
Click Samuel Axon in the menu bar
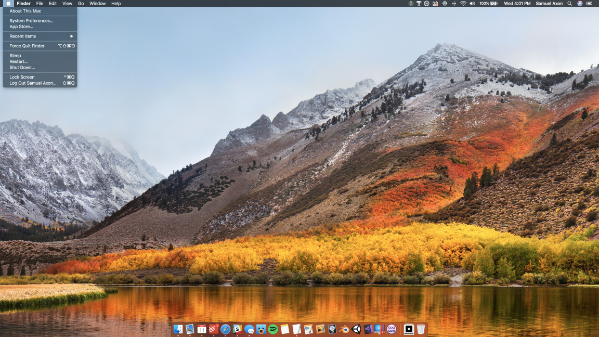[x=549, y=3]
